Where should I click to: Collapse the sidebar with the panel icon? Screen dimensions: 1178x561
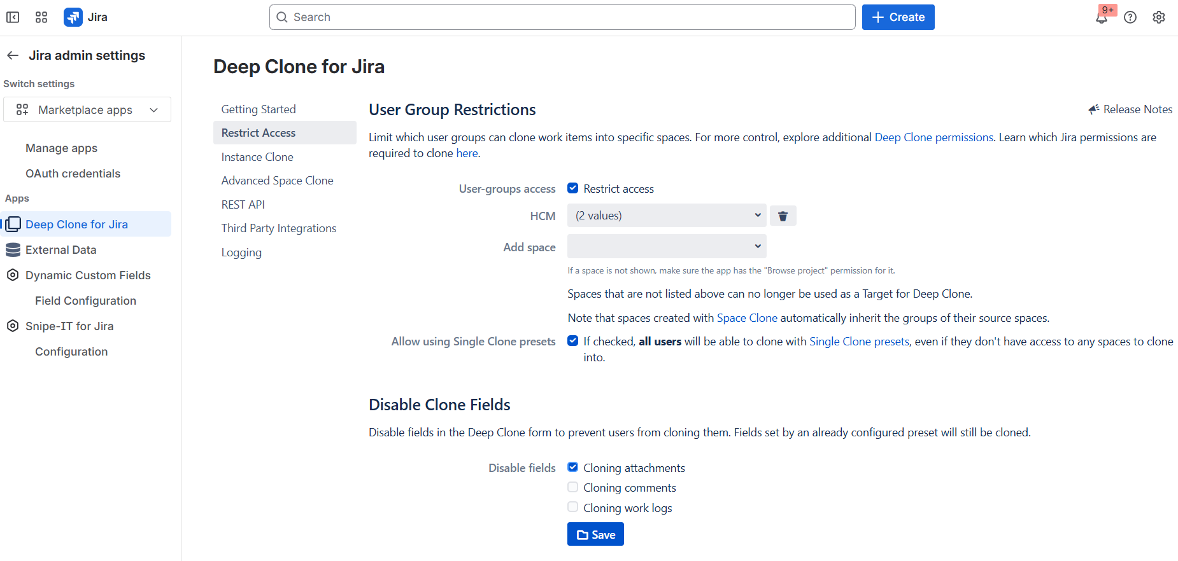(13, 17)
